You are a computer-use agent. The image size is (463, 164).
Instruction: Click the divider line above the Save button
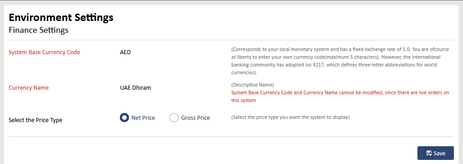pos(231,137)
